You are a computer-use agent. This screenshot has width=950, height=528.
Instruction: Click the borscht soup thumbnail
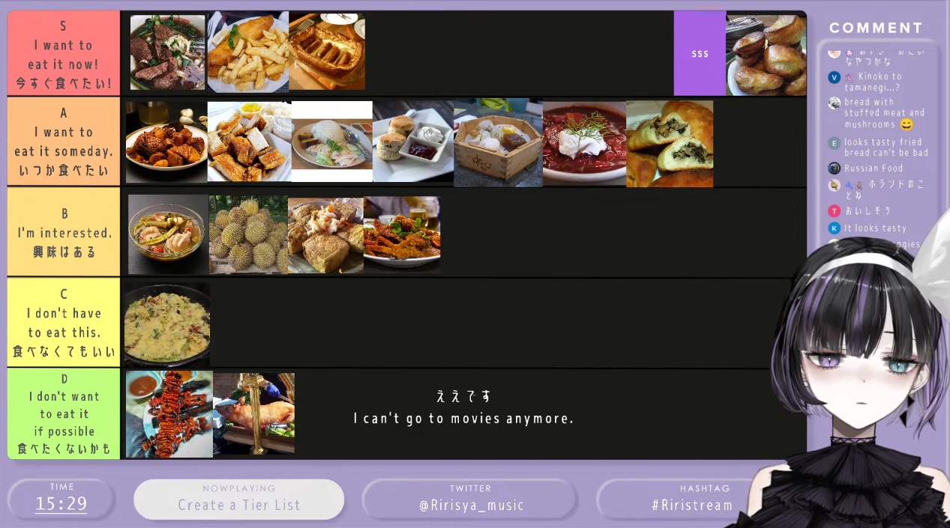pos(584,143)
